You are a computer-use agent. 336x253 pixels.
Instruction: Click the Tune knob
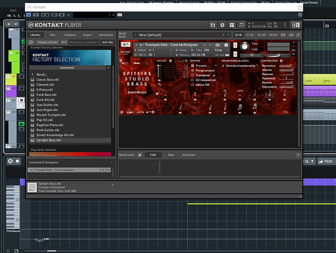click(x=245, y=46)
